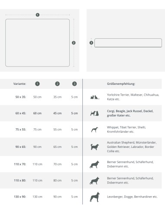This screenshot has height=214, width=165.
Task: Click the number 3 marker beside the side-view diagram
Action: pos(91,43)
